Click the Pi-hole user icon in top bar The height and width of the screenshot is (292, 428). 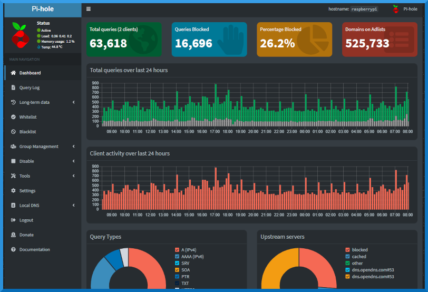tap(396, 9)
